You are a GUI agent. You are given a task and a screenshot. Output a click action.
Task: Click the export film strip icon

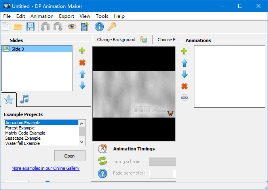coord(85,27)
